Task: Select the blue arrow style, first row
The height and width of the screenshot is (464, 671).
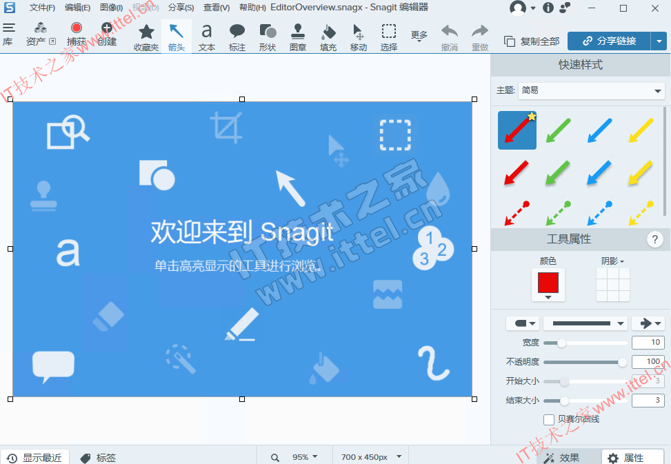Action: click(x=600, y=130)
